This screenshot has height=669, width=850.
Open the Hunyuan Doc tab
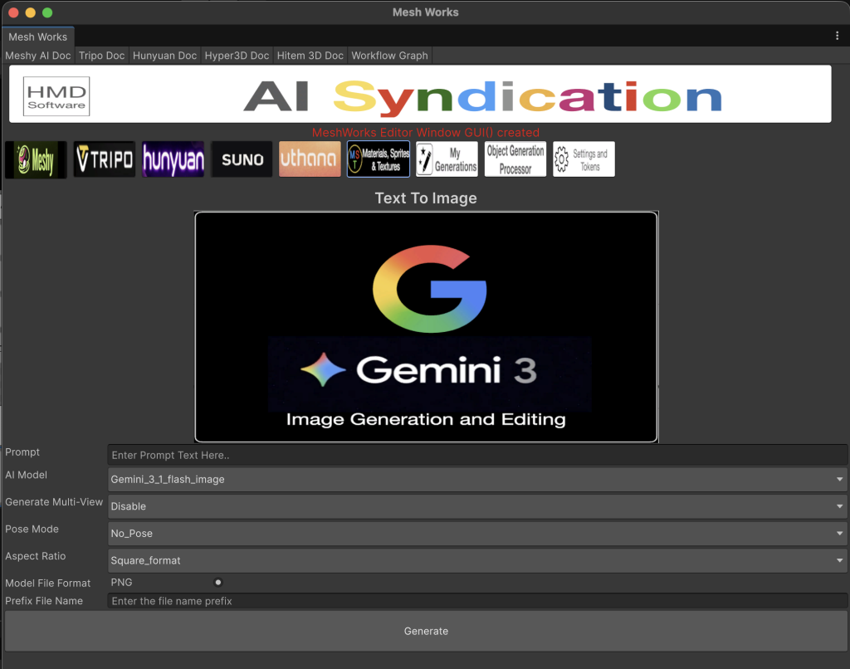[x=164, y=56]
